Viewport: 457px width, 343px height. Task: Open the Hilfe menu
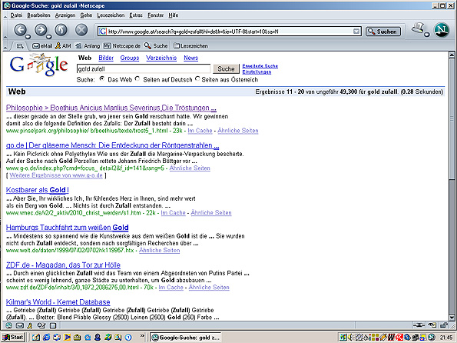(x=173, y=15)
